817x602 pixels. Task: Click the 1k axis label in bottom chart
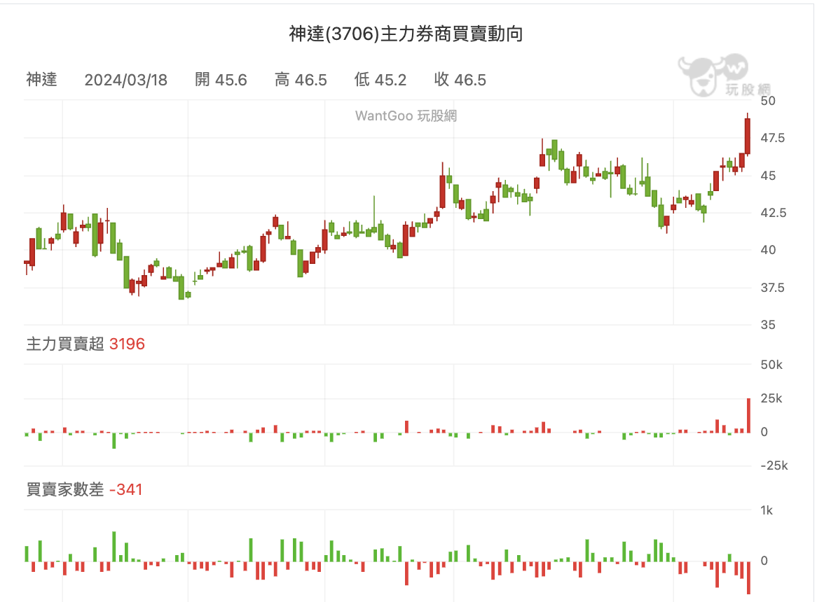pyautogui.click(x=767, y=510)
